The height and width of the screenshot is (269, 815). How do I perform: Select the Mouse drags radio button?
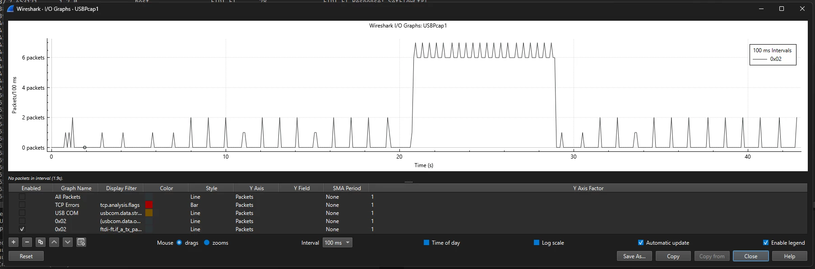[x=179, y=242]
